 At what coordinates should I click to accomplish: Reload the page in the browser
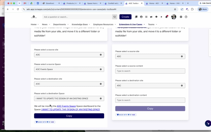pos(18,9)
